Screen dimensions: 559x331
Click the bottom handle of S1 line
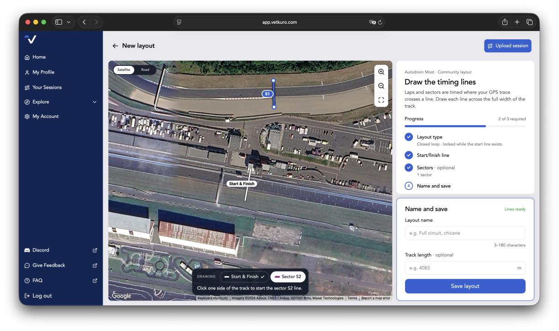[274, 107]
